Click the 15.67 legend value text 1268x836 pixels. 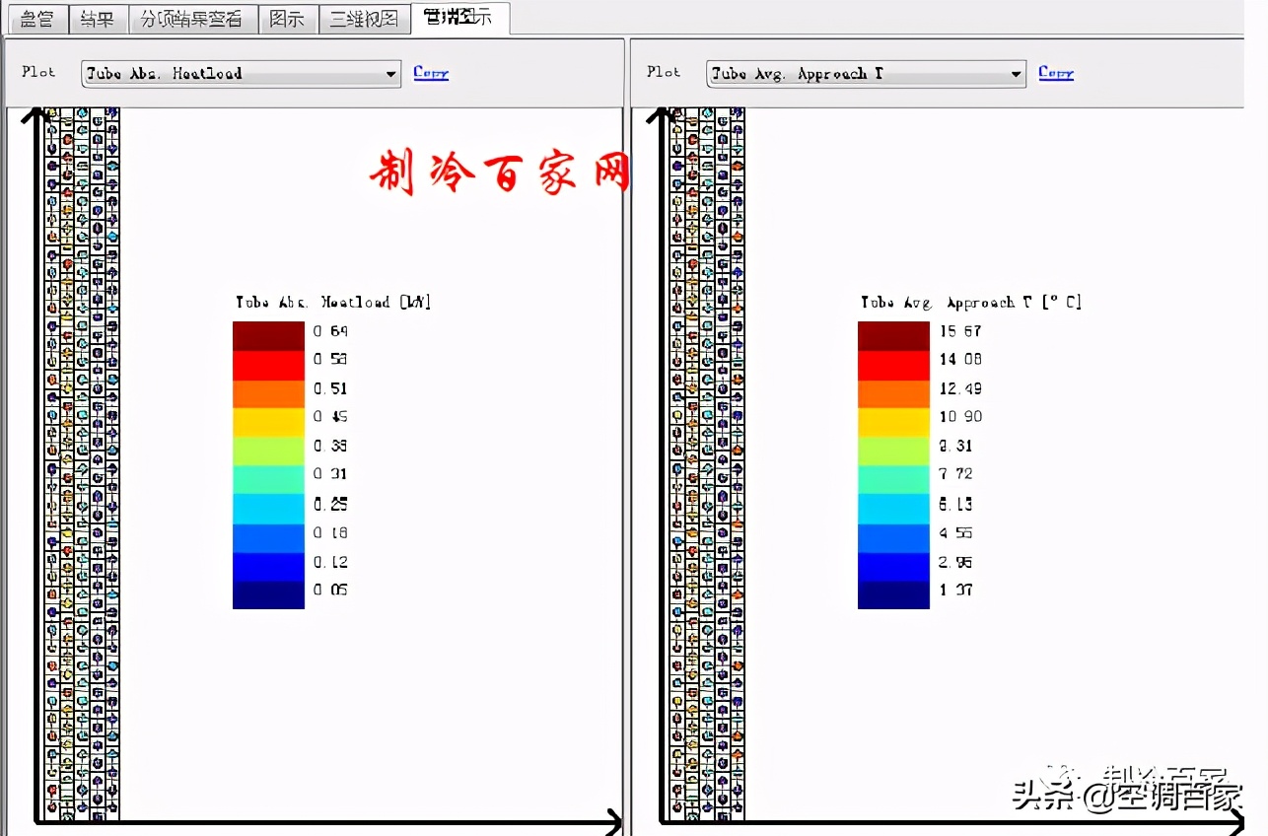[x=960, y=331]
